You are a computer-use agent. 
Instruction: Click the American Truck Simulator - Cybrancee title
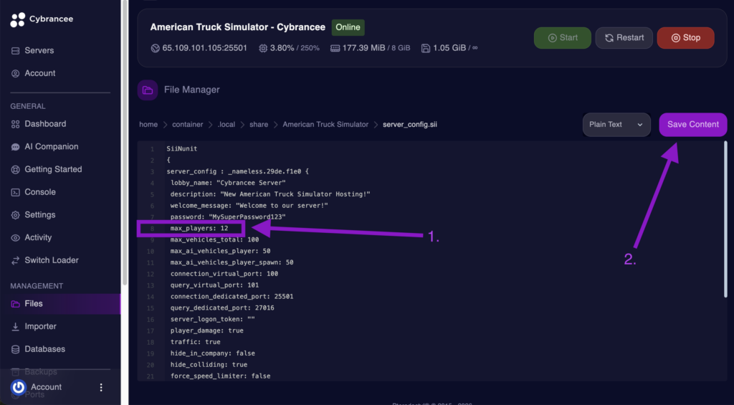(x=238, y=27)
